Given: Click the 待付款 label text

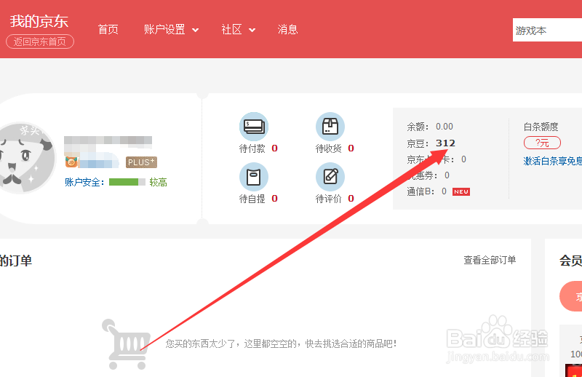Looking at the screenshot, I should coord(252,148).
